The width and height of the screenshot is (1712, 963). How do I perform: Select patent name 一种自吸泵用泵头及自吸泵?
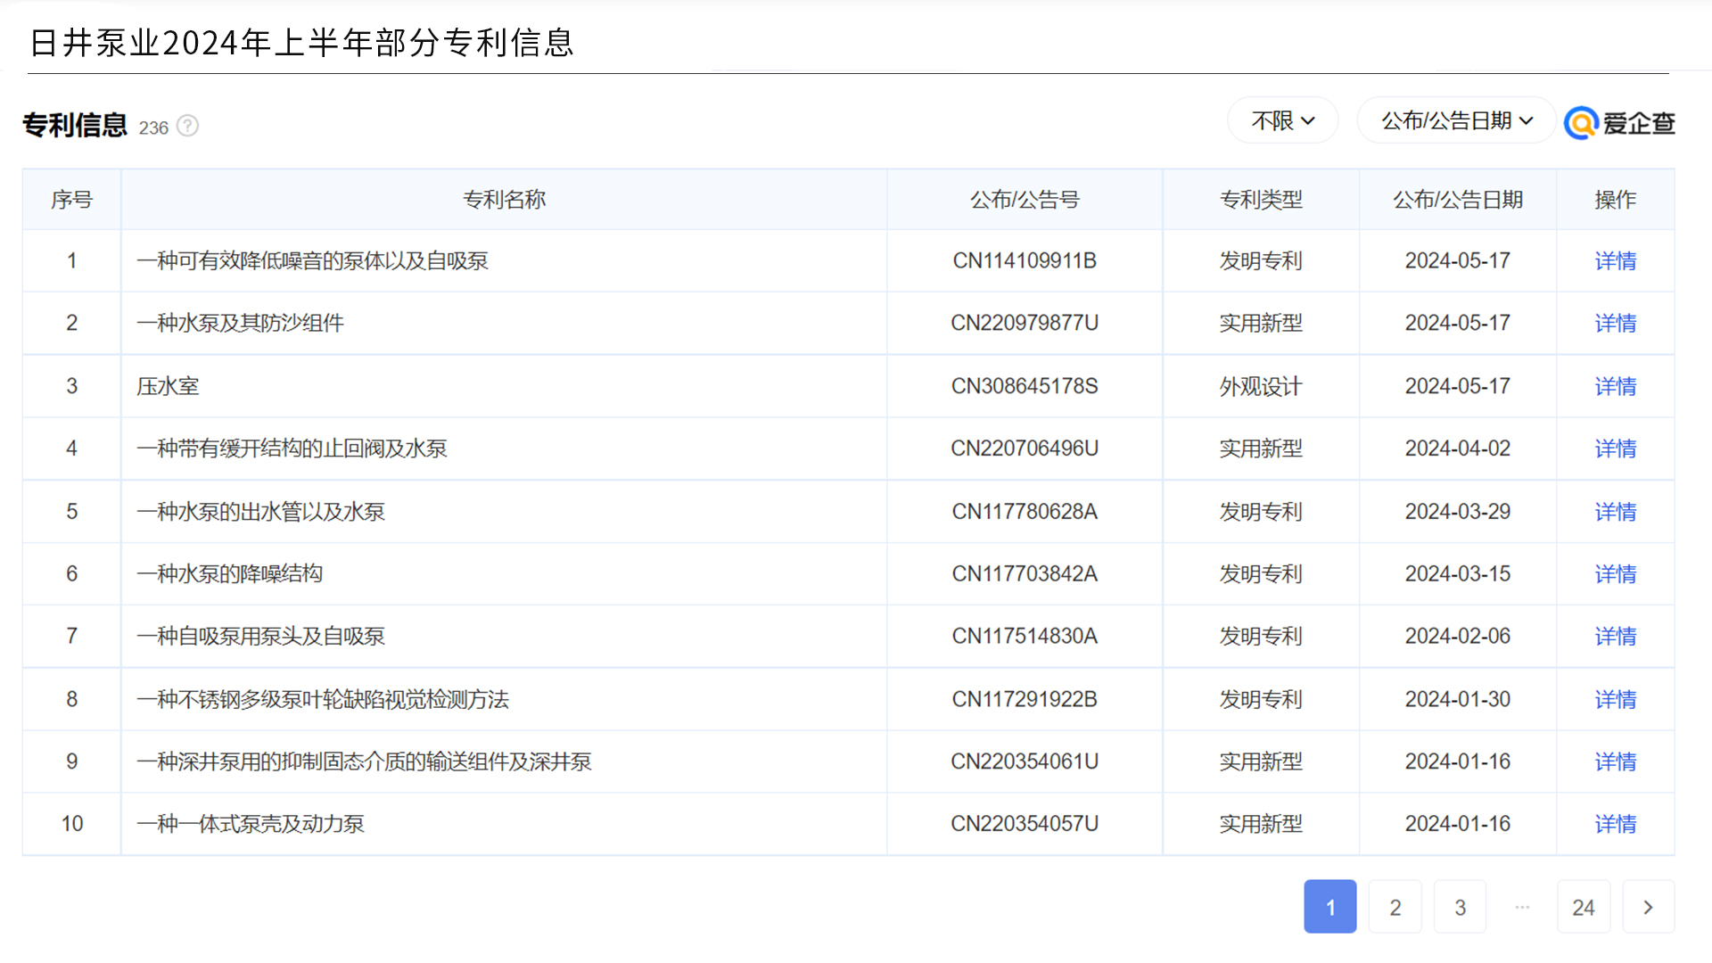pyautogui.click(x=260, y=637)
